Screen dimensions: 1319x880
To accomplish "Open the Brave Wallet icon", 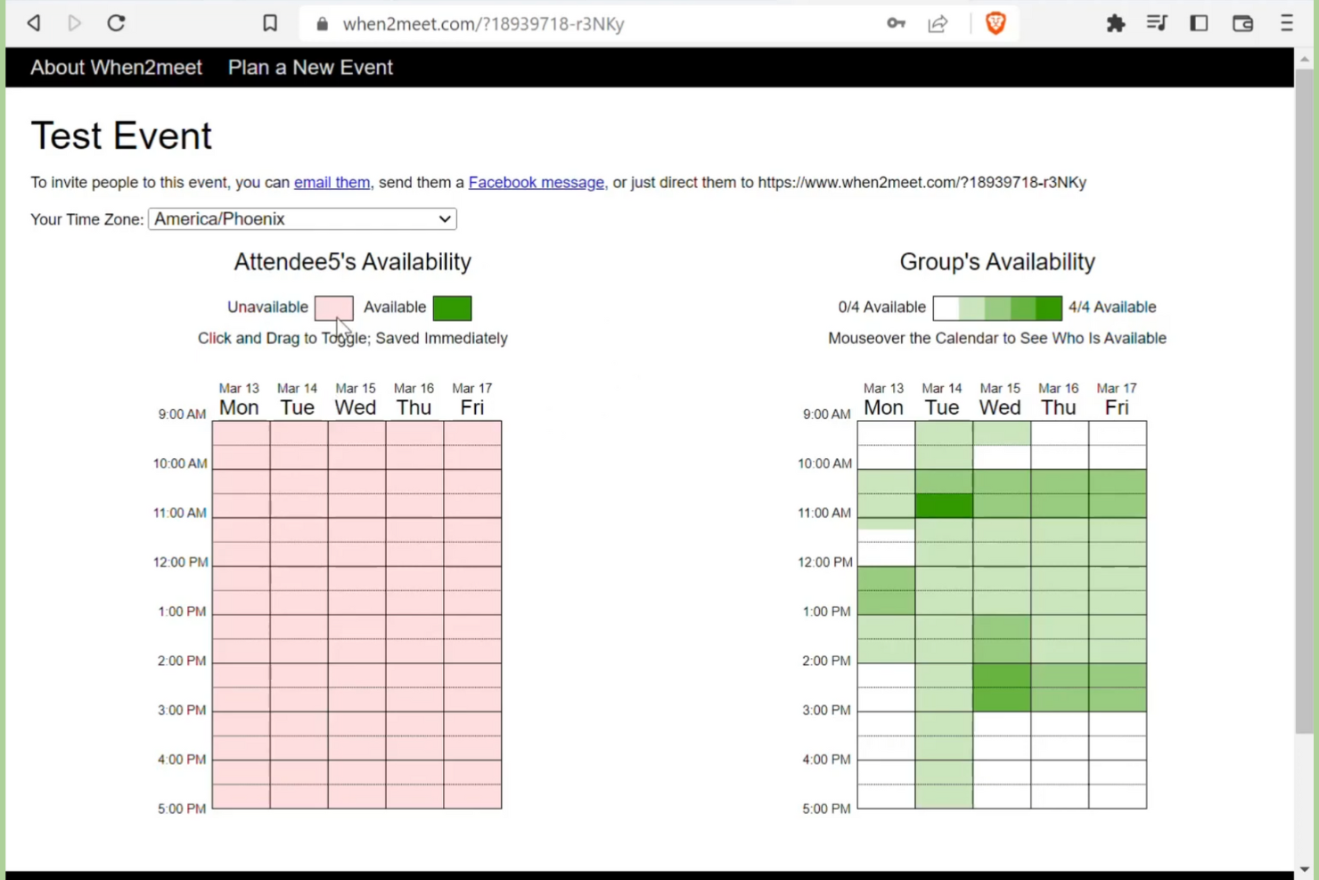I will [x=1243, y=23].
